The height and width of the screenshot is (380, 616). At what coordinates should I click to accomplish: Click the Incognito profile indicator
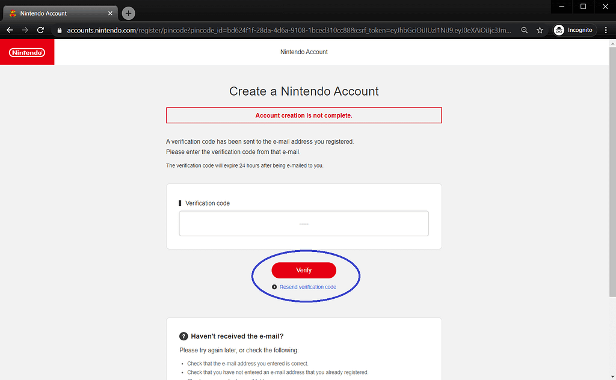point(573,30)
